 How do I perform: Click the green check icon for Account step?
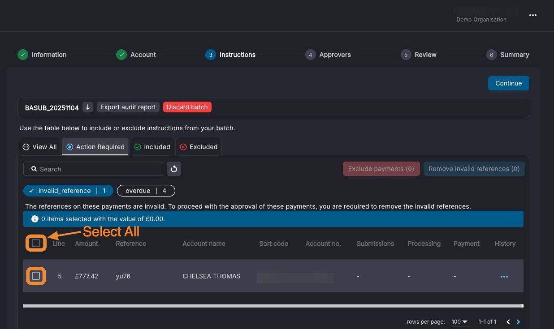(121, 55)
